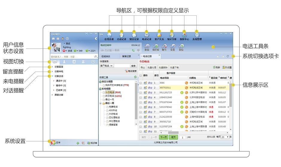Tick the checkbox for call row 3
281x167 pixels.
coord(141,93)
